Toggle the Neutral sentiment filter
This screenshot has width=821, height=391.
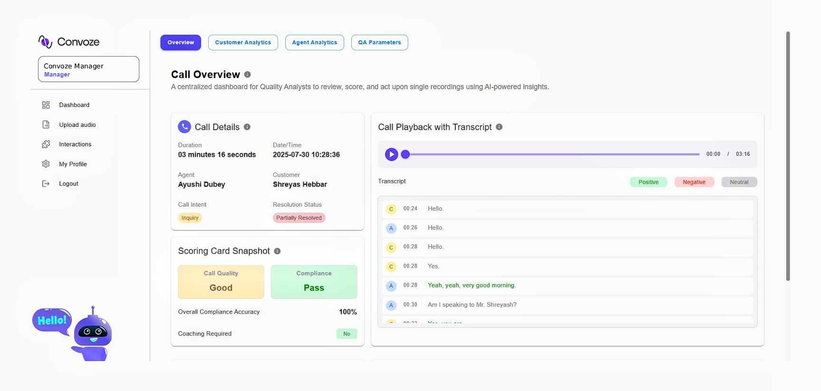[x=739, y=182]
